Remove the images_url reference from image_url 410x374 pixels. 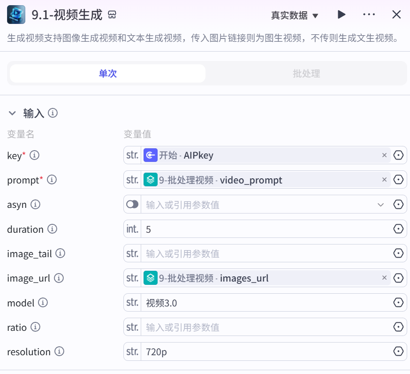[x=384, y=278]
